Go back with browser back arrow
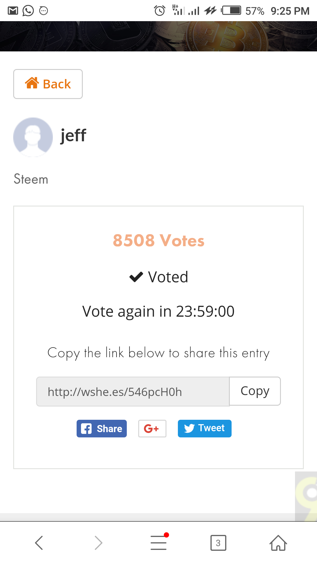317x564 pixels. 39,543
